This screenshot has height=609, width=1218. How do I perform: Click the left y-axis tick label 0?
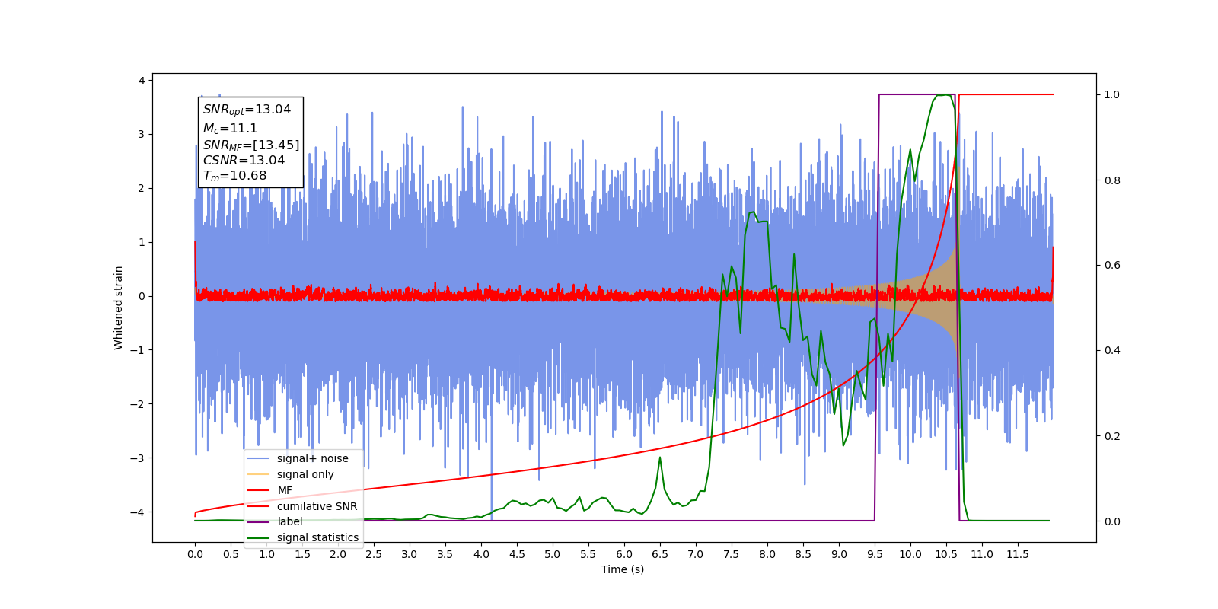coord(141,296)
